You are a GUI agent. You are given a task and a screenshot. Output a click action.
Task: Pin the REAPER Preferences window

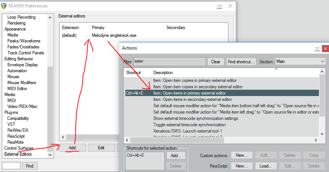click(219, 6)
